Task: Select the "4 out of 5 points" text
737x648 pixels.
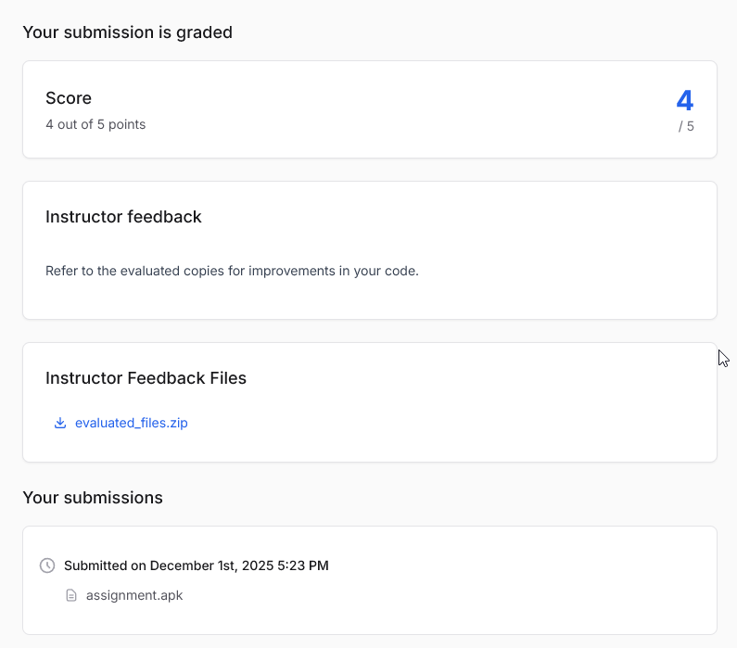Action: (x=95, y=124)
